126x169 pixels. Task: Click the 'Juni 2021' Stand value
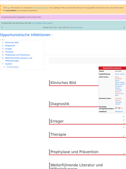pos(118,71)
